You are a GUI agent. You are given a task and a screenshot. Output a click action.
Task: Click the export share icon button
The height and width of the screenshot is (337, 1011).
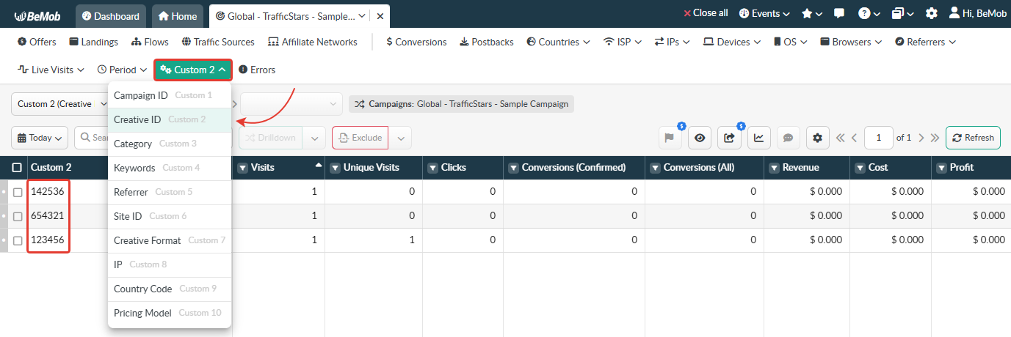coord(729,138)
